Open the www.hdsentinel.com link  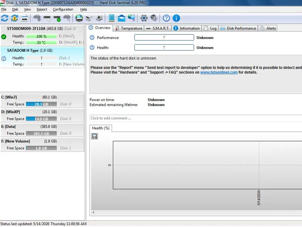pos(219,72)
